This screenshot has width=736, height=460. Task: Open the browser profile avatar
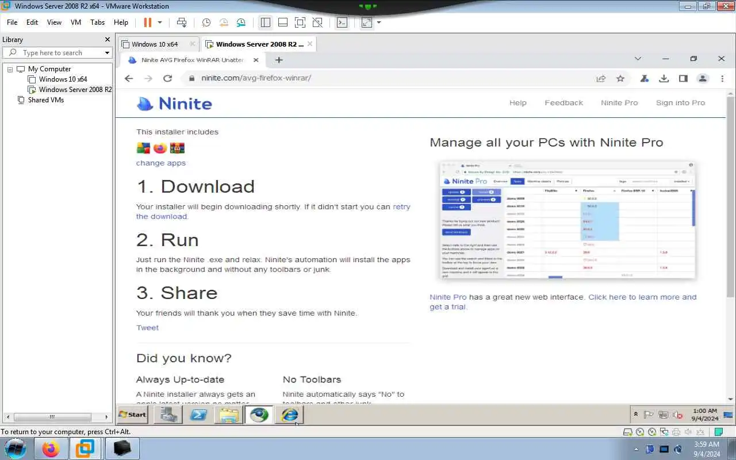coord(703,78)
